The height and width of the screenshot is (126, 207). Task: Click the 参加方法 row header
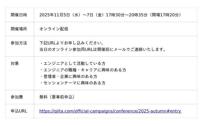[19, 43]
